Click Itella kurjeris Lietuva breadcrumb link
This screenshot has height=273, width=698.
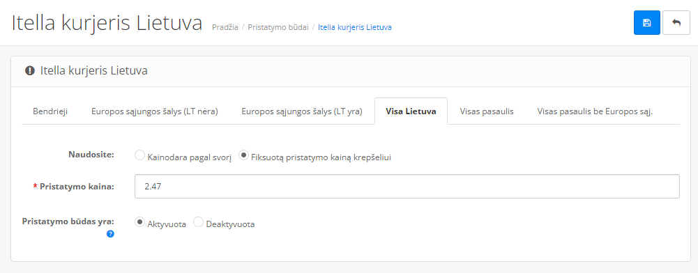pos(355,27)
